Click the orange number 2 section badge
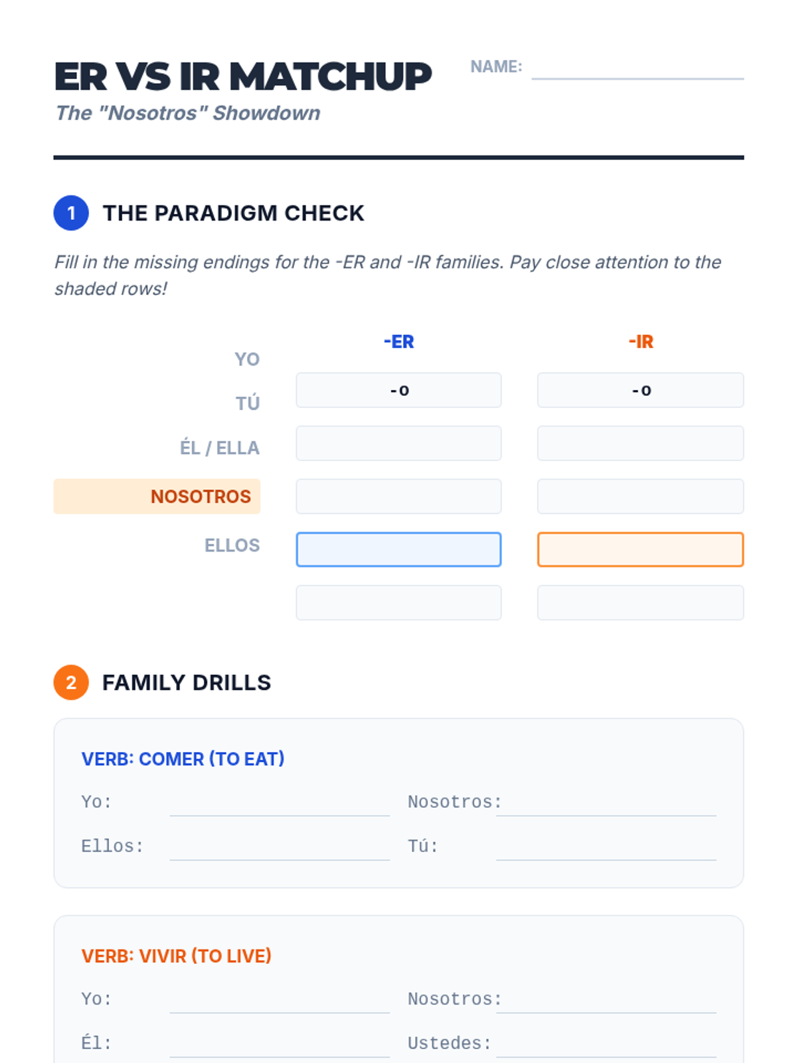 coord(71,682)
